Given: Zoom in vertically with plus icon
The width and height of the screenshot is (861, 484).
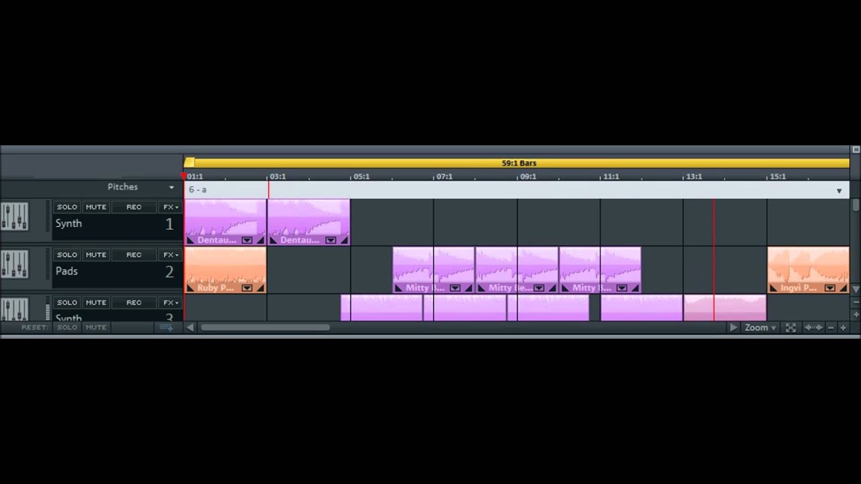Looking at the screenshot, I should [856, 314].
